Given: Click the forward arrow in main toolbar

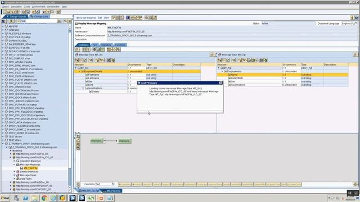Looking at the screenshot, I should (x=48, y=12).
